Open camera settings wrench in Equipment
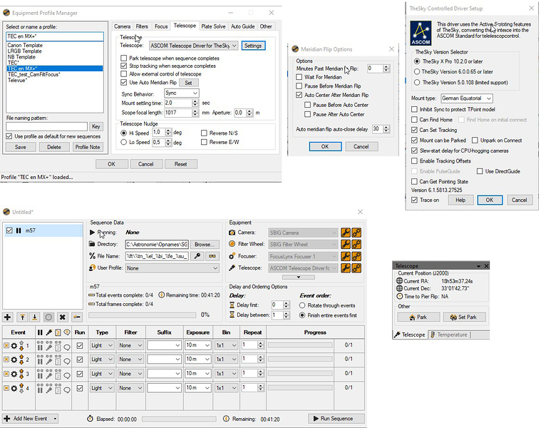 346,233
